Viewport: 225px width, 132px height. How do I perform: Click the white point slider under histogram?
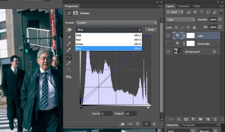[148, 107]
